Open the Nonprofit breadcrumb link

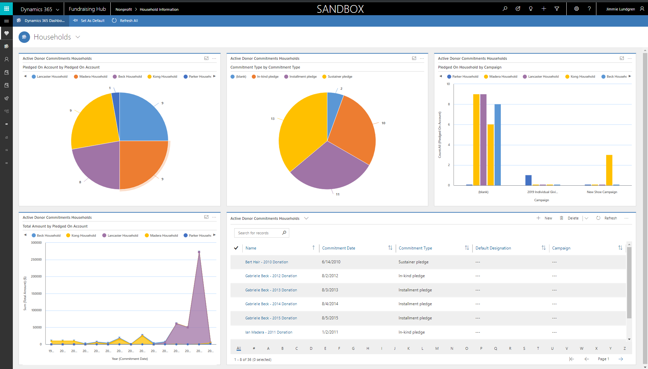[124, 9]
